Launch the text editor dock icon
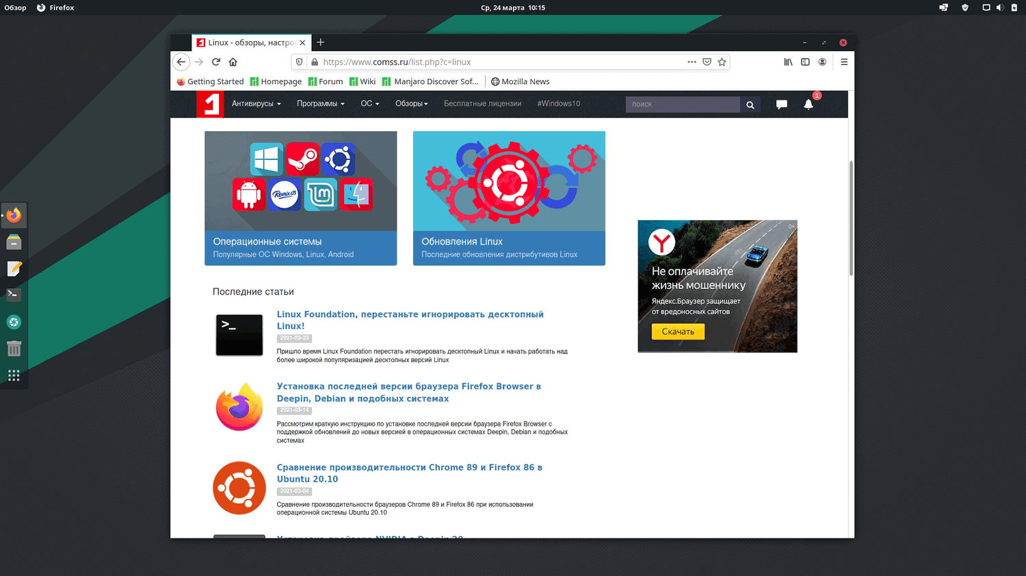Image resolution: width=1026 pixels, height=576 pixels. (14, 269)
